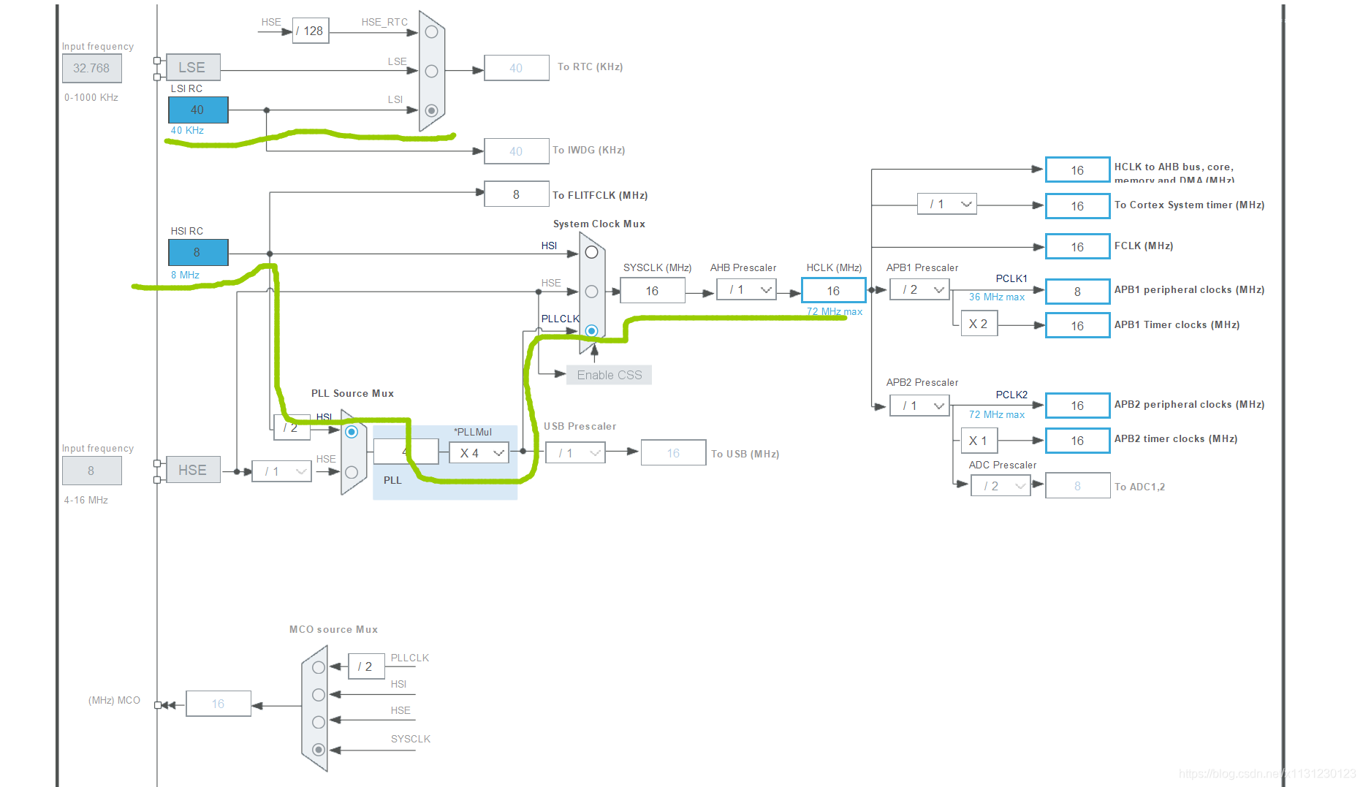1363x787 pixels.
Task: Click the HSE oscillator block
Action: point(193,470)
